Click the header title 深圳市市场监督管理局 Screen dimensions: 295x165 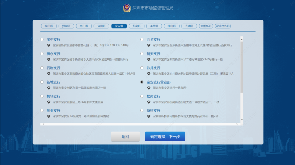(x=153, y=8)
